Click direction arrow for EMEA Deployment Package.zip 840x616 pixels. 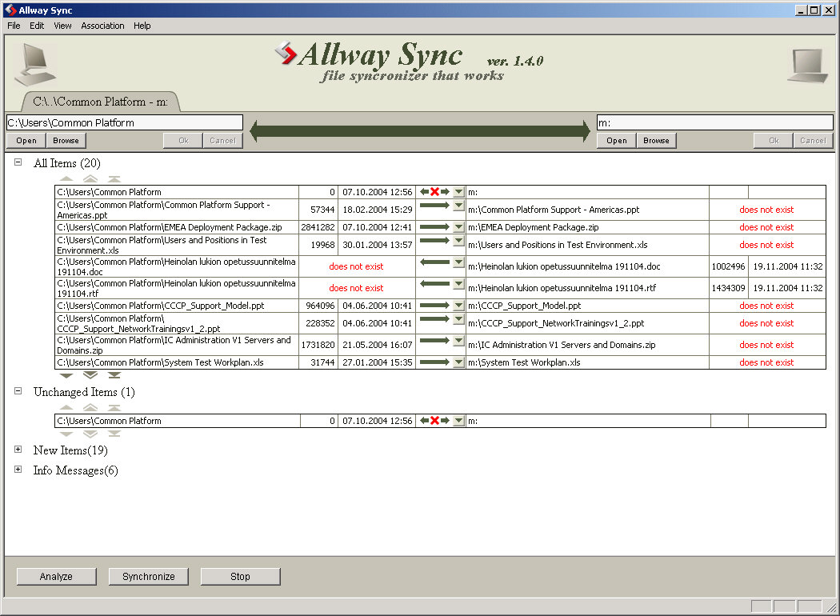(x=434, y=227)
